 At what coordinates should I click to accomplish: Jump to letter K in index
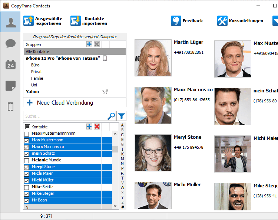point(122,154)
